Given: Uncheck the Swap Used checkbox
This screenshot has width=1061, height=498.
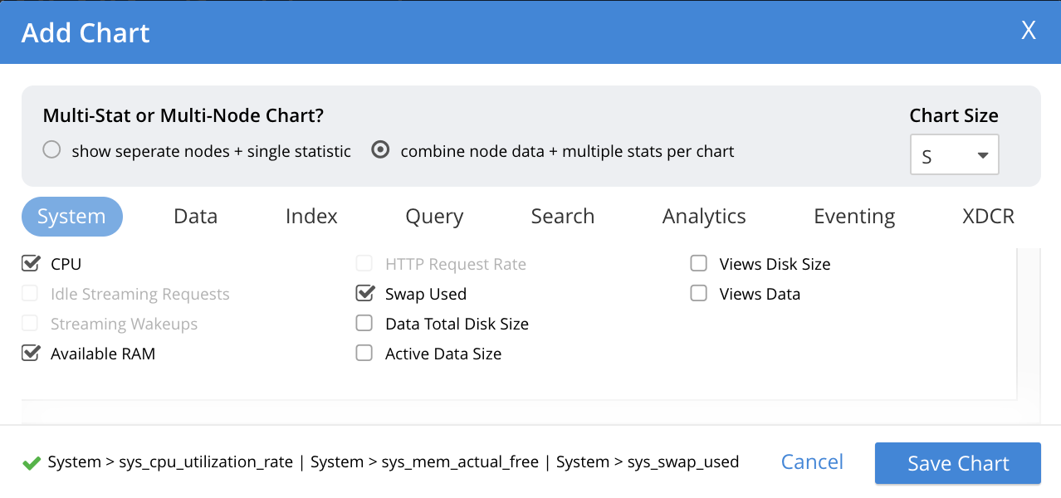Looking at the screenshot, I should coord(364,294).
